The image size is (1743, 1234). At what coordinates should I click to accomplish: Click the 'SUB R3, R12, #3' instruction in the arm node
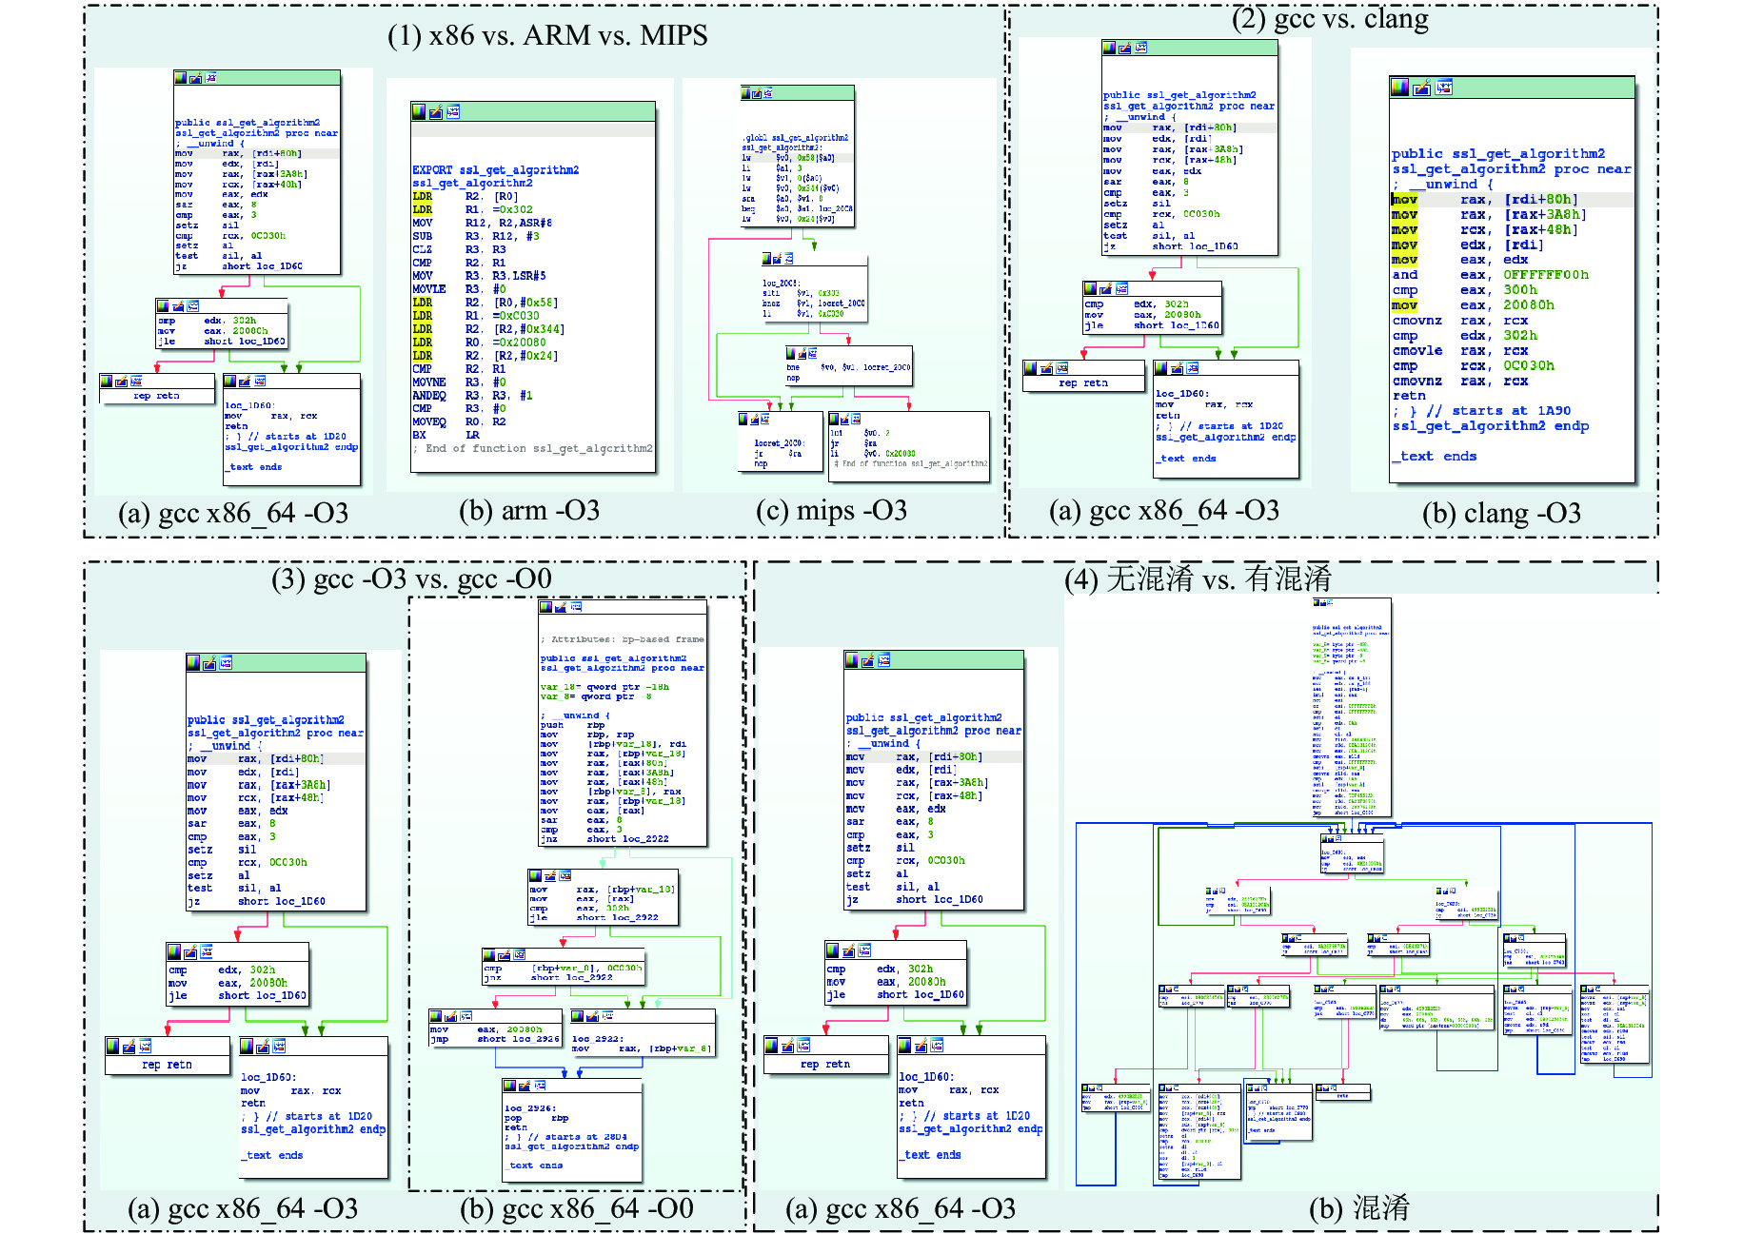[x=476, y=236]
